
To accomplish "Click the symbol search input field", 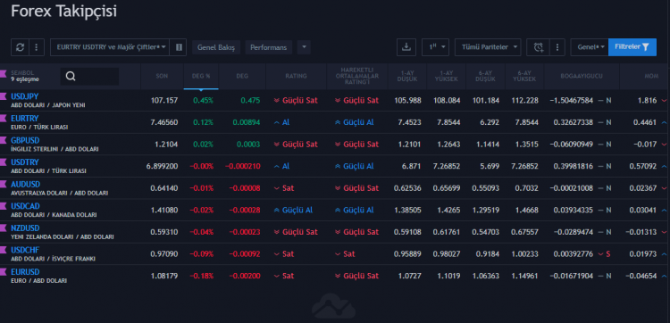I will (89, 77).
